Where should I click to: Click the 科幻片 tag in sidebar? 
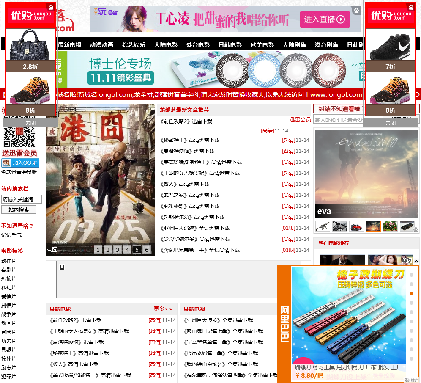[9, 288]
